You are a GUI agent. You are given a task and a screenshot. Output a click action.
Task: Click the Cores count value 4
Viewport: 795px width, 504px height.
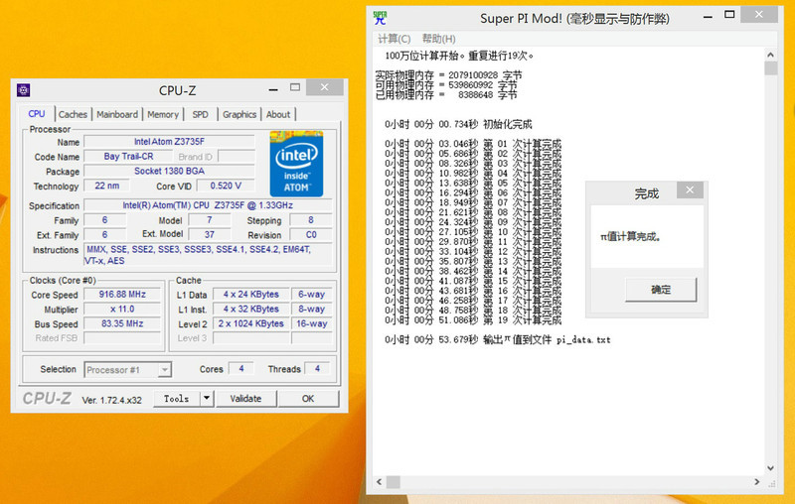[x=241, y=369]
